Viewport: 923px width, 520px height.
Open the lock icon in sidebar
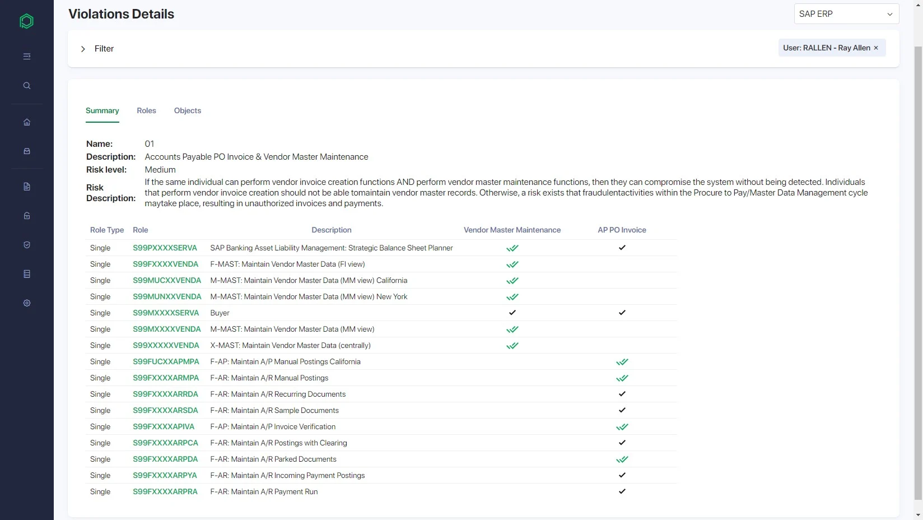(26, 216)
